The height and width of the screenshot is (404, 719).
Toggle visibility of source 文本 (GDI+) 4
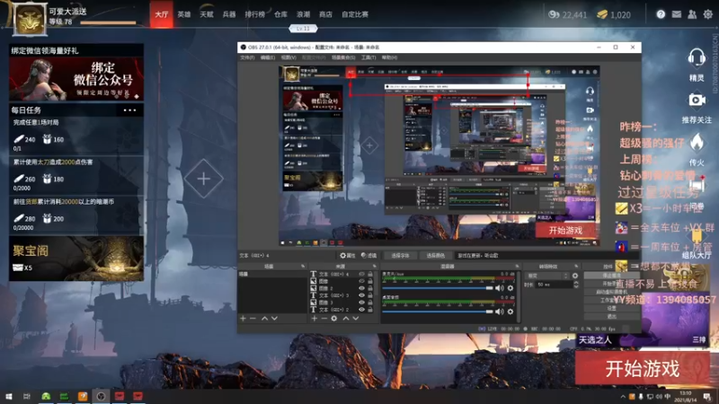coord(362,274)
